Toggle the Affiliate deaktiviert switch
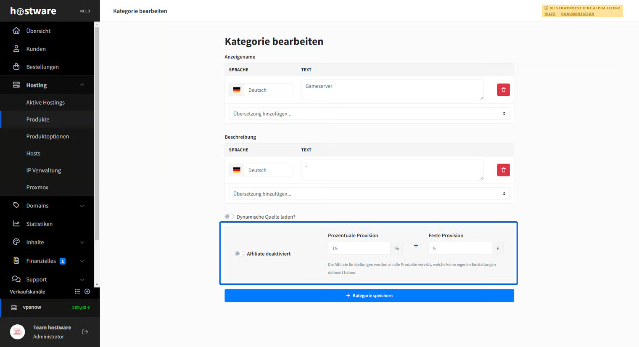 click(x=239, y=254)
